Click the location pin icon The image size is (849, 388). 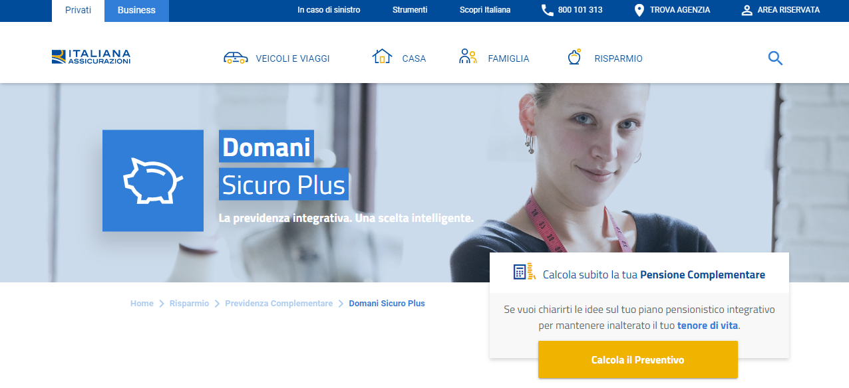tap(639, 11)
